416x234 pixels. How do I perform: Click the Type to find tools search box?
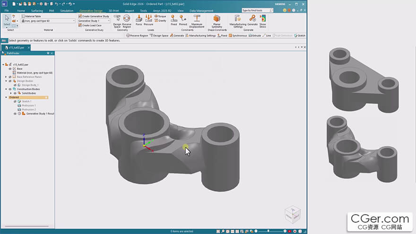point(256,10)
